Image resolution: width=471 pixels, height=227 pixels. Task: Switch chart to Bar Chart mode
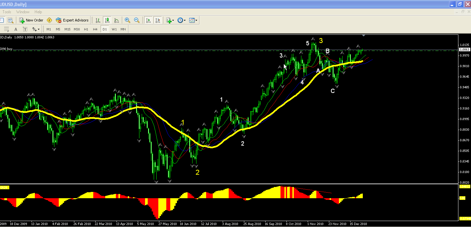98,20
